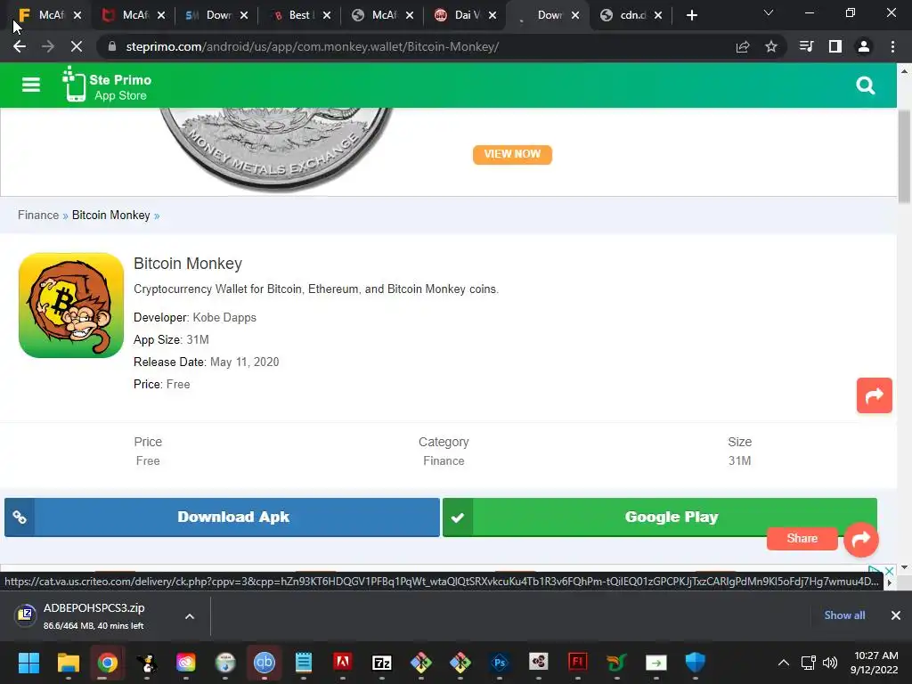The width and height of the screenshot is (912, 684).
Task: Go forward in browser history
Action: tap(48, 46)
